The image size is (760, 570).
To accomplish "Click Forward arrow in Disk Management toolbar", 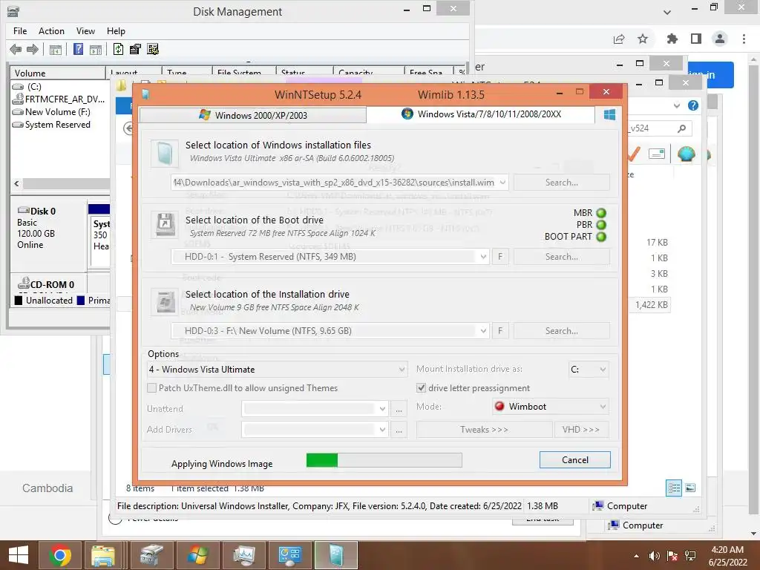I will [33, 49].
